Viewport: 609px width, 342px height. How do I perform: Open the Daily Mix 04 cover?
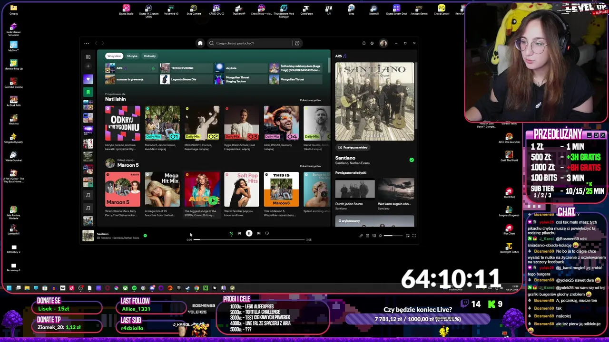pyautogui.click(x=281, y=123)
